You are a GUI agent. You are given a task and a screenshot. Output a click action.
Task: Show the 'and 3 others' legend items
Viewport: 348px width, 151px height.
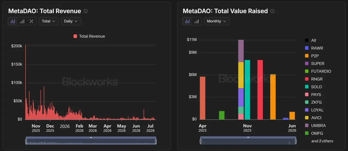322,141
